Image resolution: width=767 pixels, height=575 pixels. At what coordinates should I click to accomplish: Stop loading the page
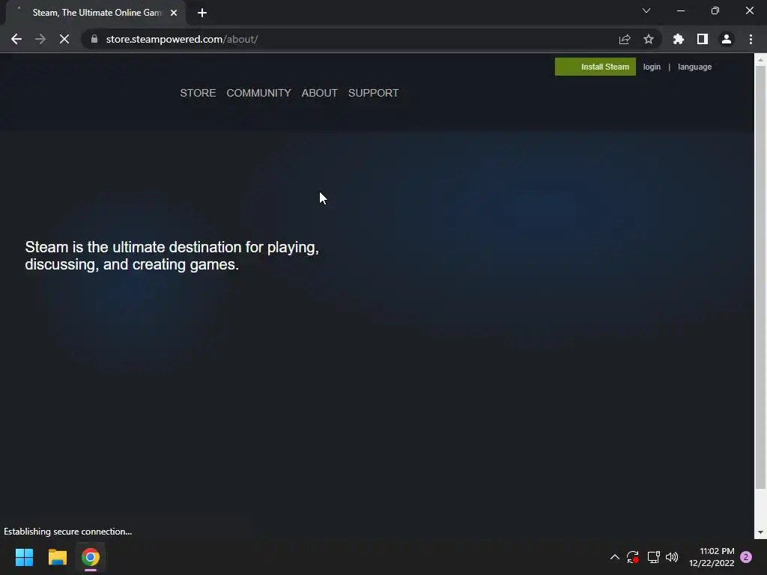click(x=64, y=39)
